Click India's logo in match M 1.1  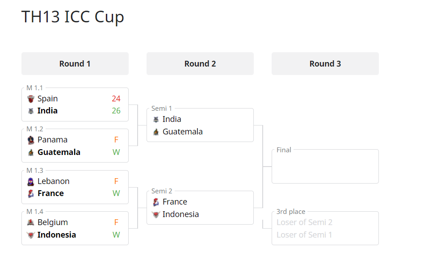pyautogui.click(x=31, y=111)
